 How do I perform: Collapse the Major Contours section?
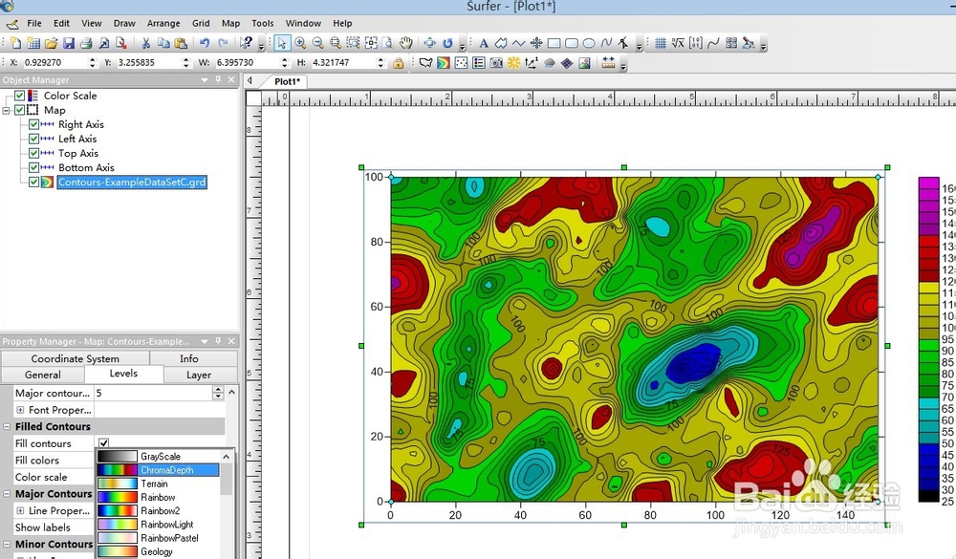(7, 494)
